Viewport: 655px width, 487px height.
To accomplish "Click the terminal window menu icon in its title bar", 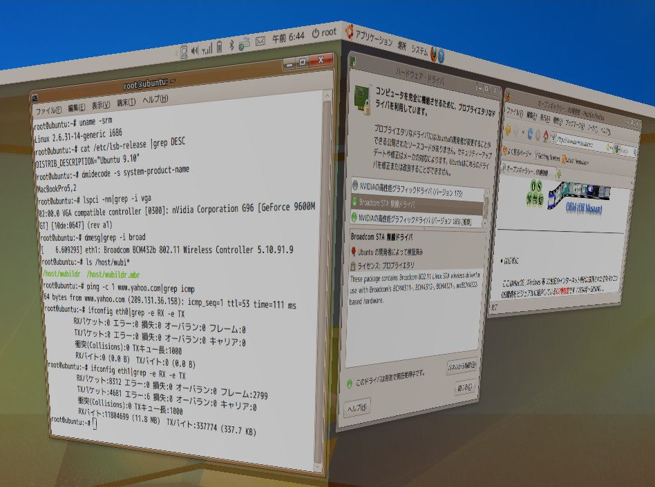I will tap(35, 98).
